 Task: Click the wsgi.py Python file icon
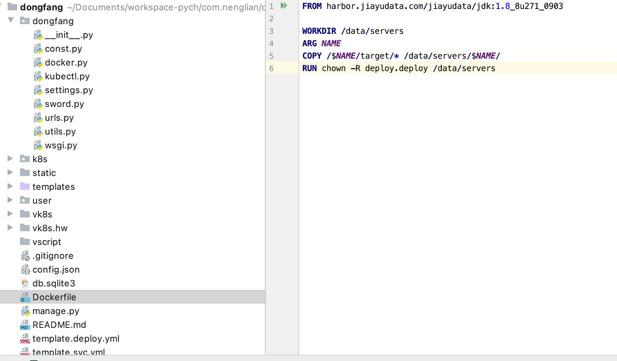click(38, 145)
